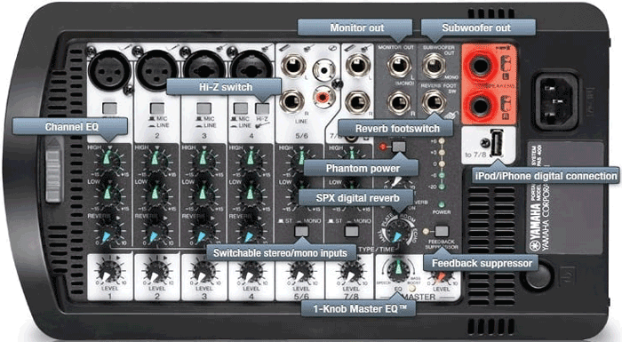Toggle the channel 4 Hi-Z switch
This screenshot has width=622, height=342.
262,108
